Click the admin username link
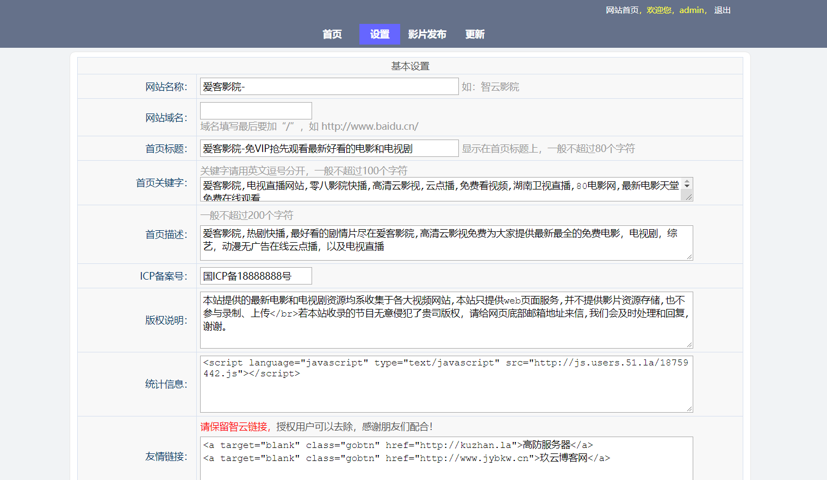 [x=691, y=10]
